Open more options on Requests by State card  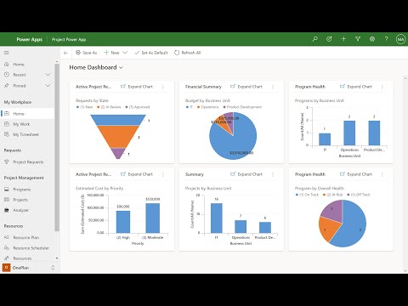pyautogui.click(x=163, y=87)
